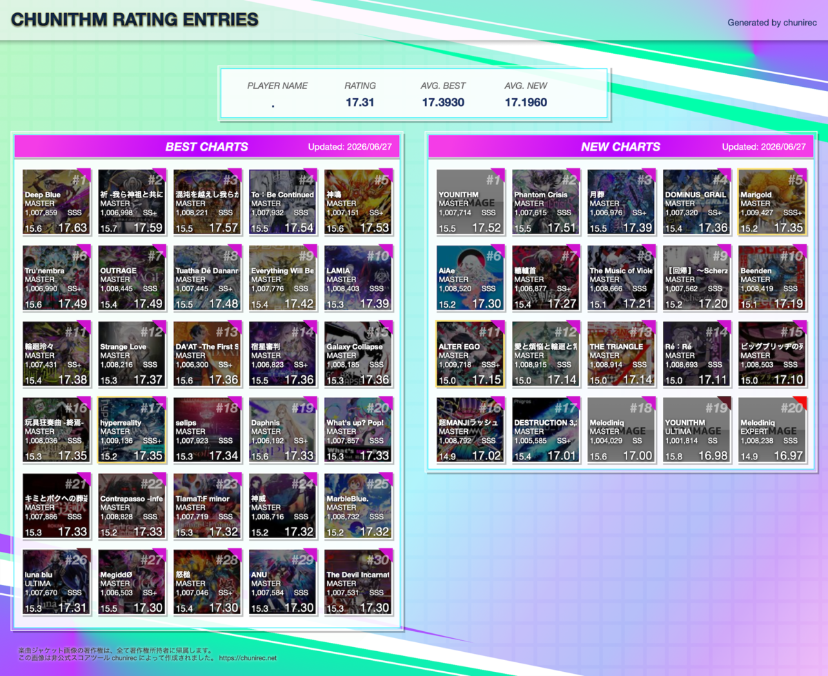Click the rating 17.38 on rank #11 best card
Viewport: 828px width, 676px height.
coord(72,379)
